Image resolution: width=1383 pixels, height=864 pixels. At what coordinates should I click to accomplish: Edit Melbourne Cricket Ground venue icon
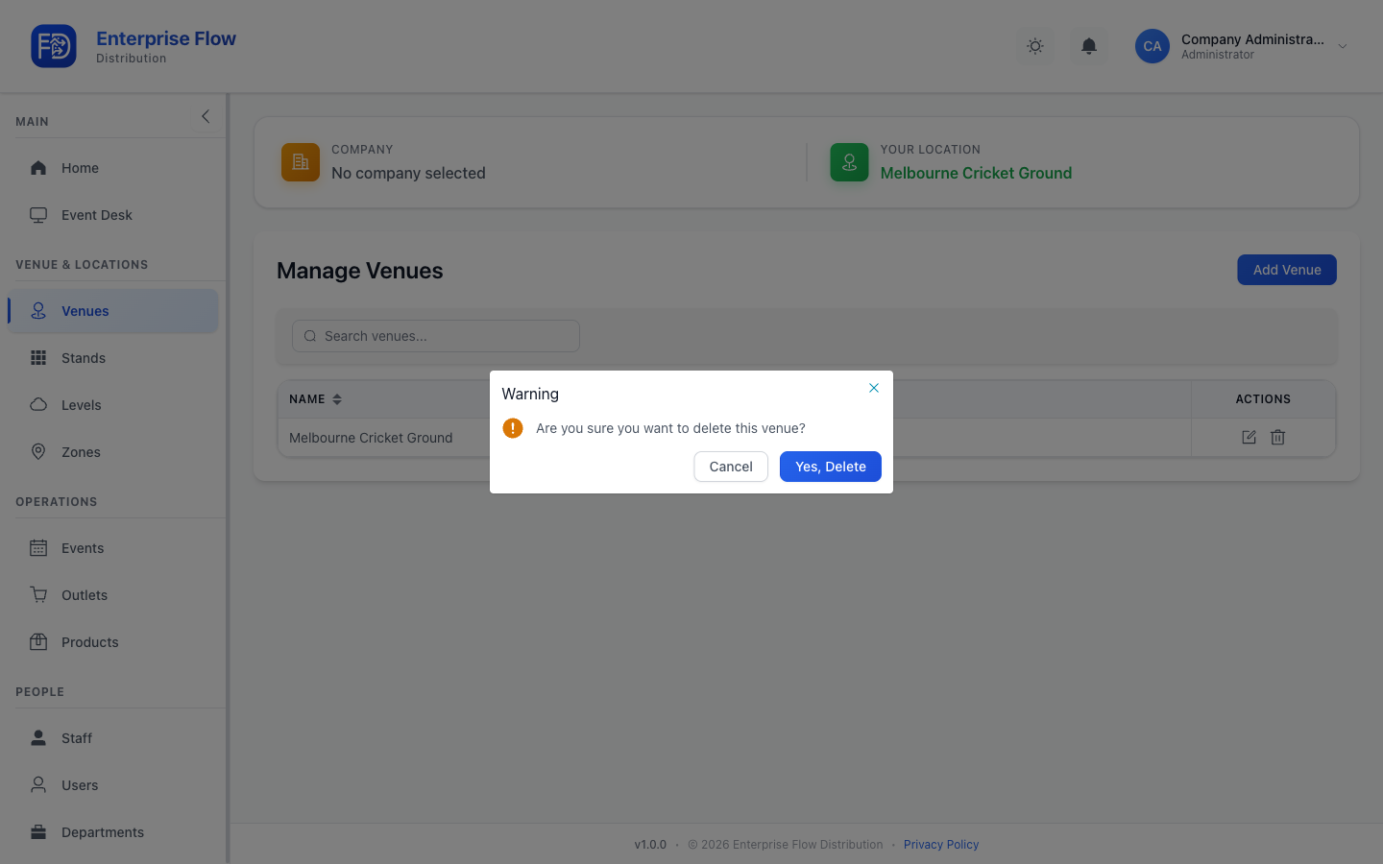[1249, 437]
